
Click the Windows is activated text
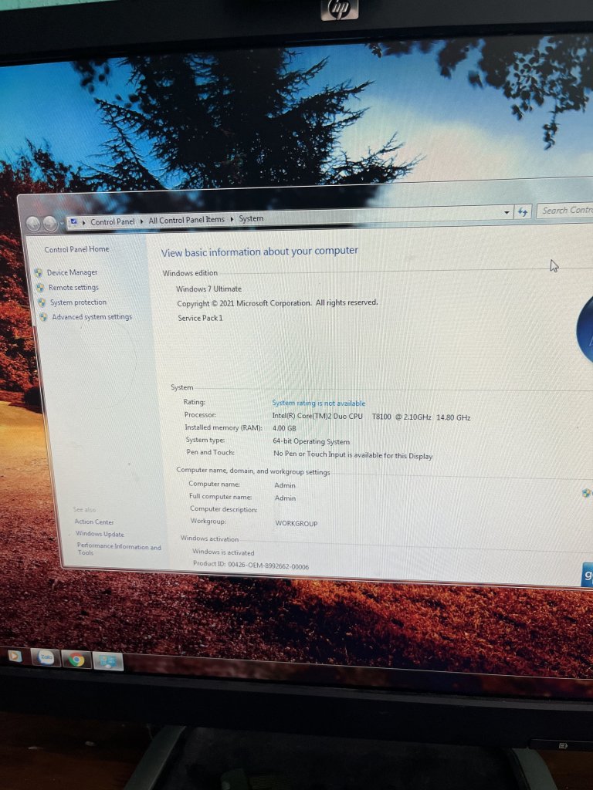click(223, 552)
